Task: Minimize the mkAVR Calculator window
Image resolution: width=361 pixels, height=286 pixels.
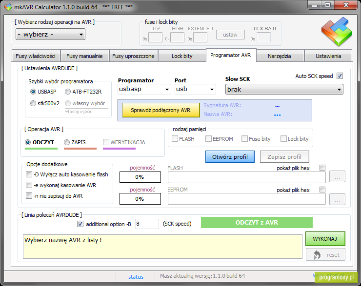Action: pyautogui.click(x=315, y=5)
